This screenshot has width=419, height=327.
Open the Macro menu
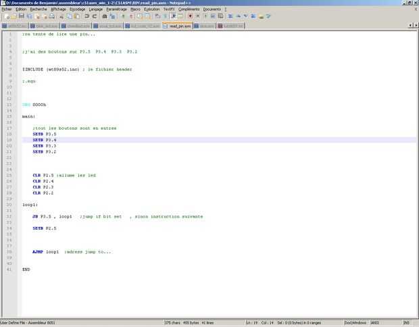(135, 9)
